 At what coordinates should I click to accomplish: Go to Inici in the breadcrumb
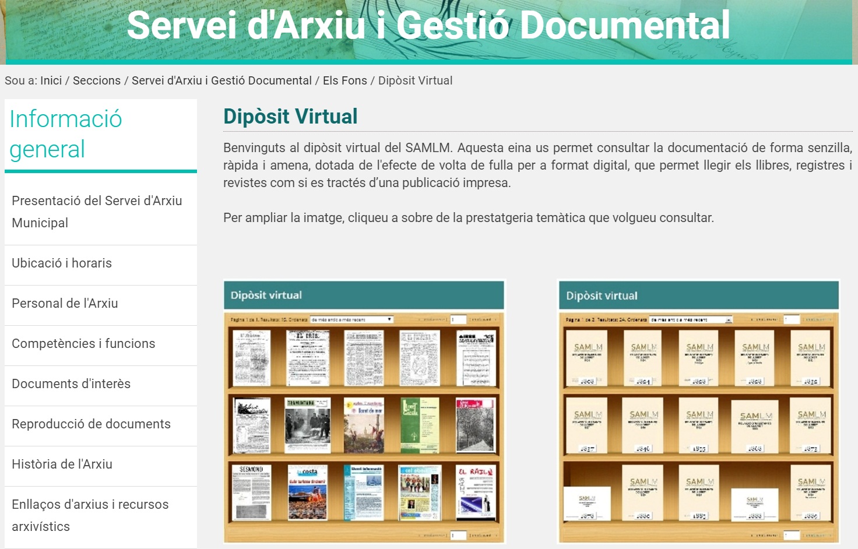51,80
